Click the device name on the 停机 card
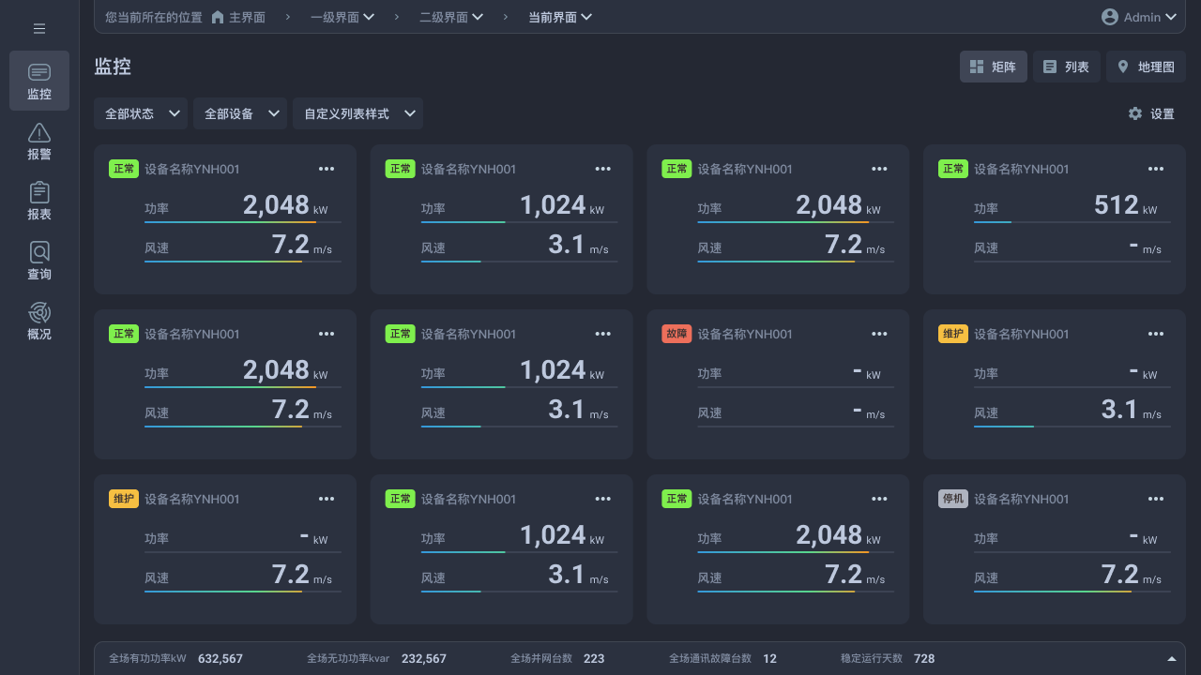1201x675 pixels. tap(1021, 499)
